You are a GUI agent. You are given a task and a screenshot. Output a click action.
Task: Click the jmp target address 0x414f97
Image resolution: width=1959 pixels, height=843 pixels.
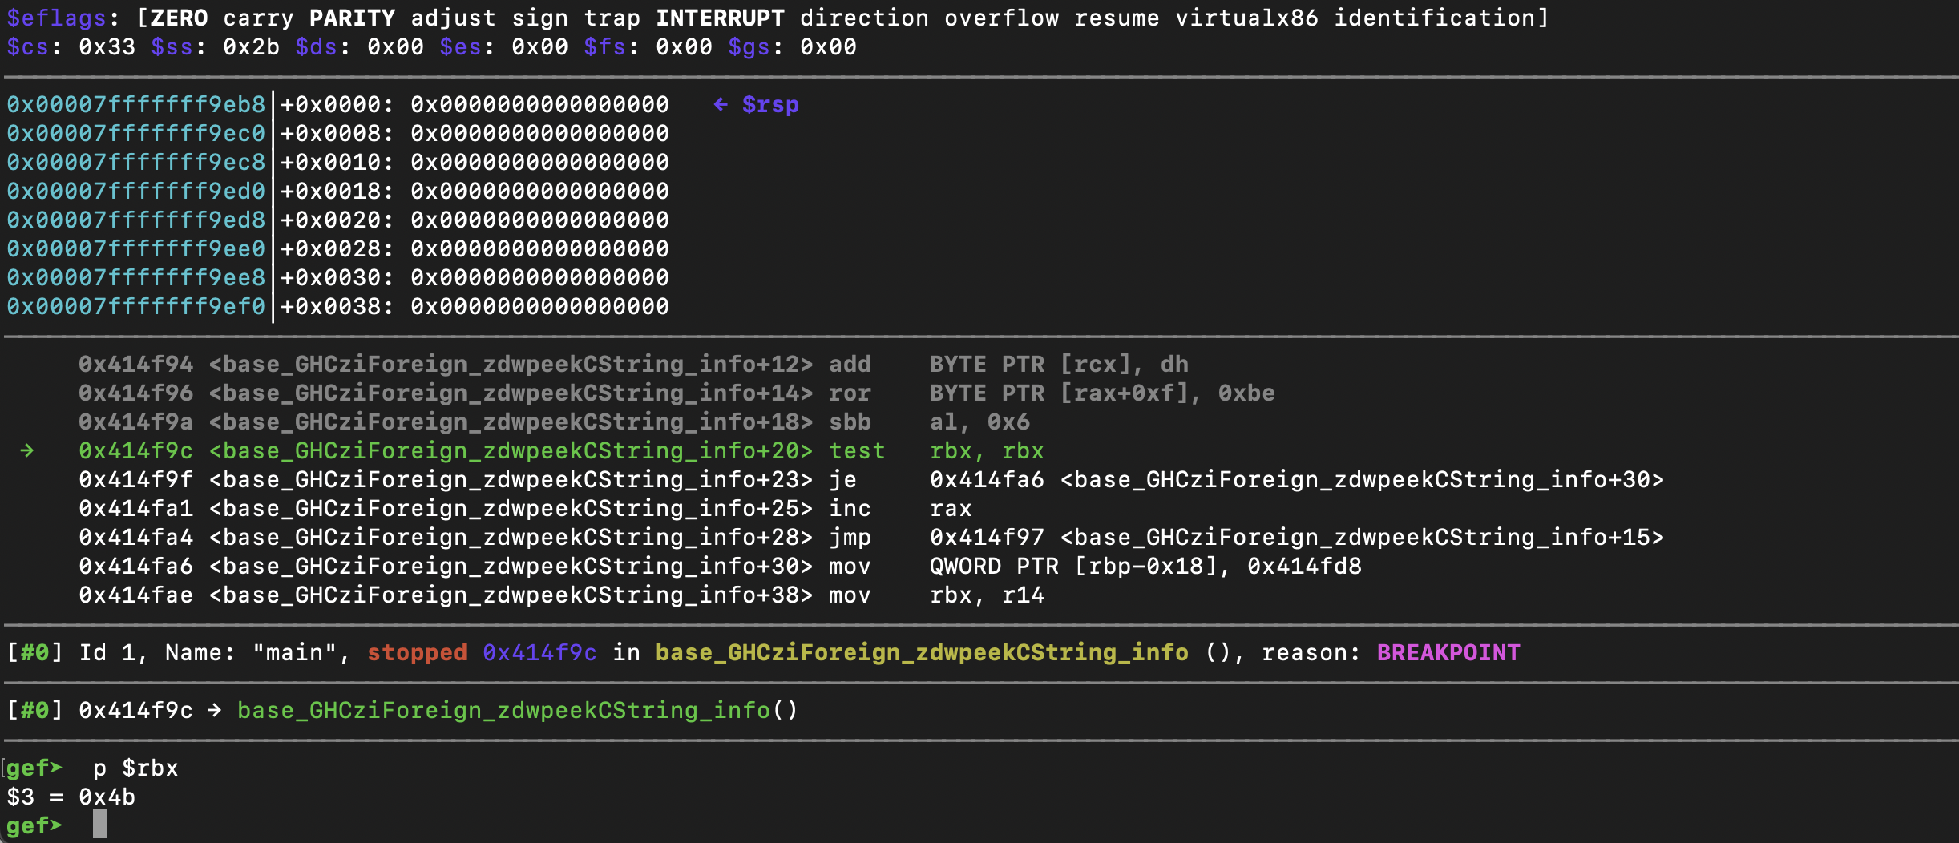[987, 538]
